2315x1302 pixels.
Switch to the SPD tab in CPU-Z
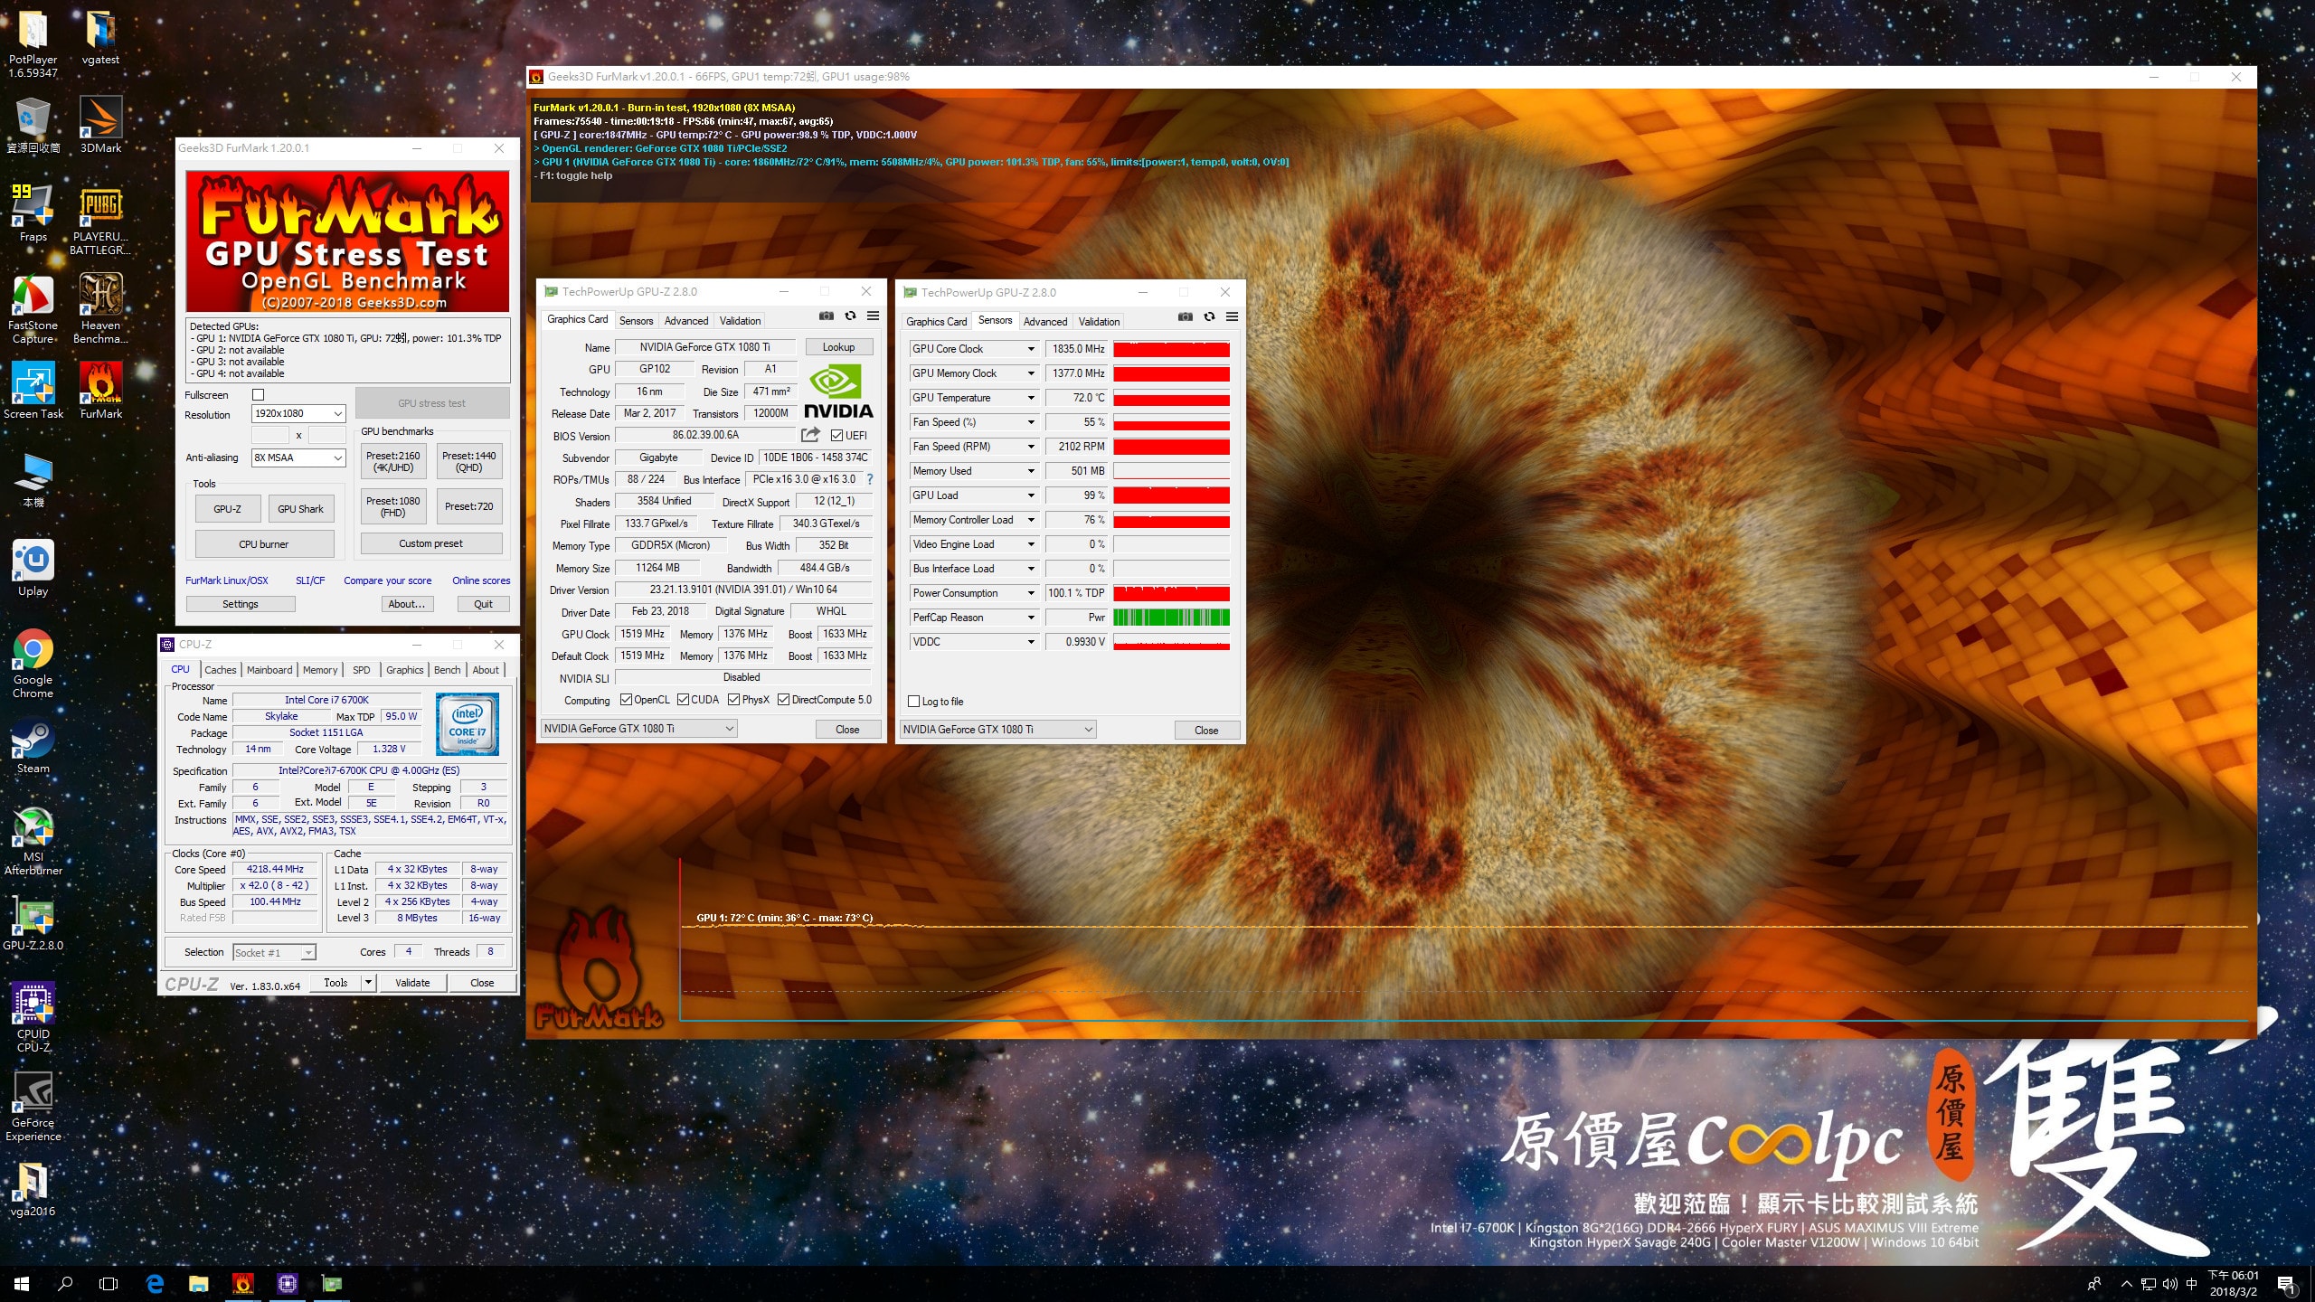[361, 670]
